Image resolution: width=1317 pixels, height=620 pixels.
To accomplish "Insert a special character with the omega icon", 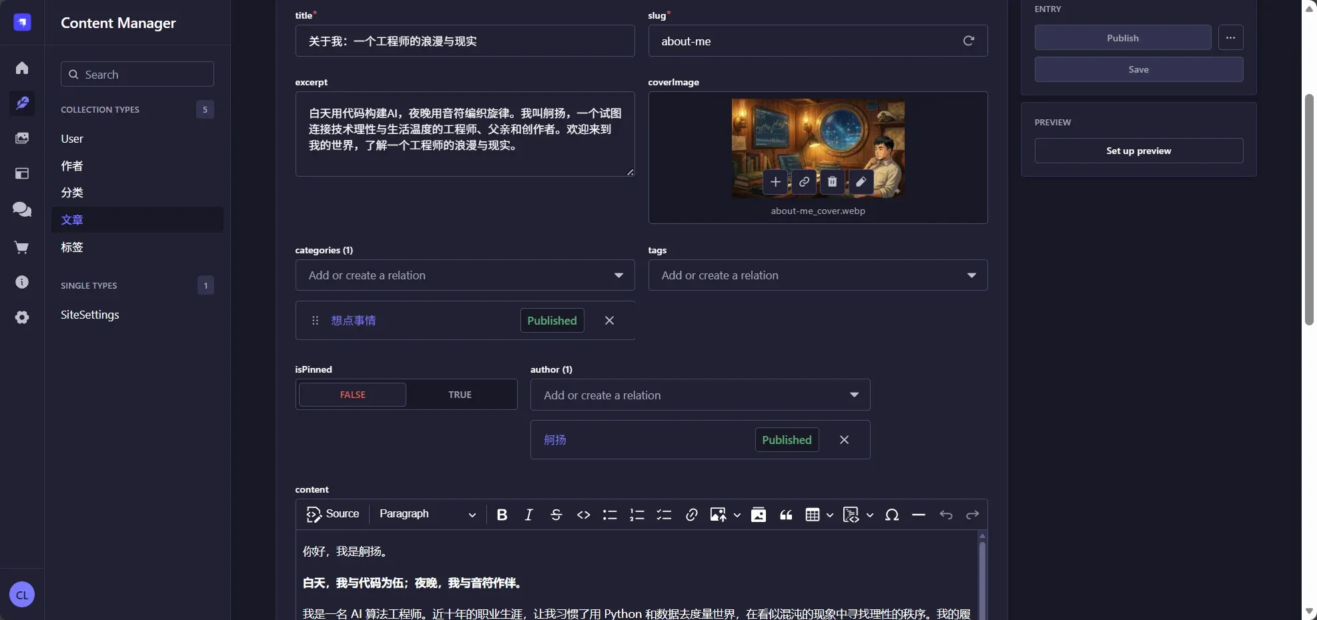I will tap(892, 514).
